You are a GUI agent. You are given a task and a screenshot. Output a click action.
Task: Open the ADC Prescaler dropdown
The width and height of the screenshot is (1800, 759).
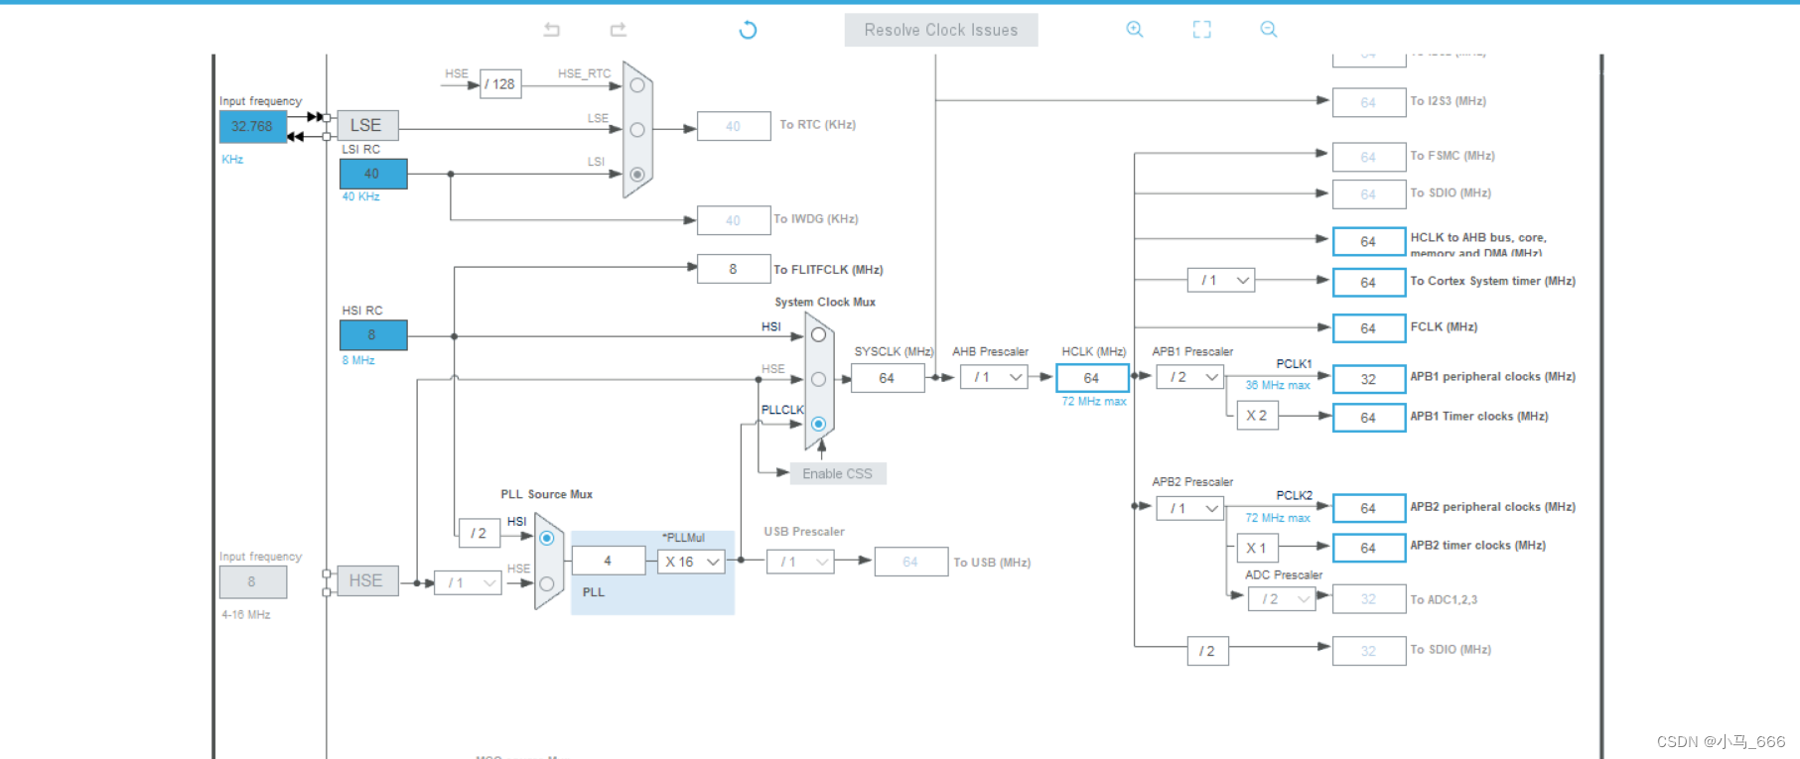(1281, 599)
